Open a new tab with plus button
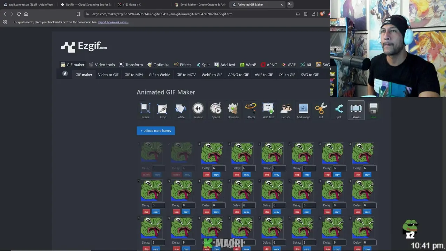Viewport: 446px width, 251px height. coord(289,5)
